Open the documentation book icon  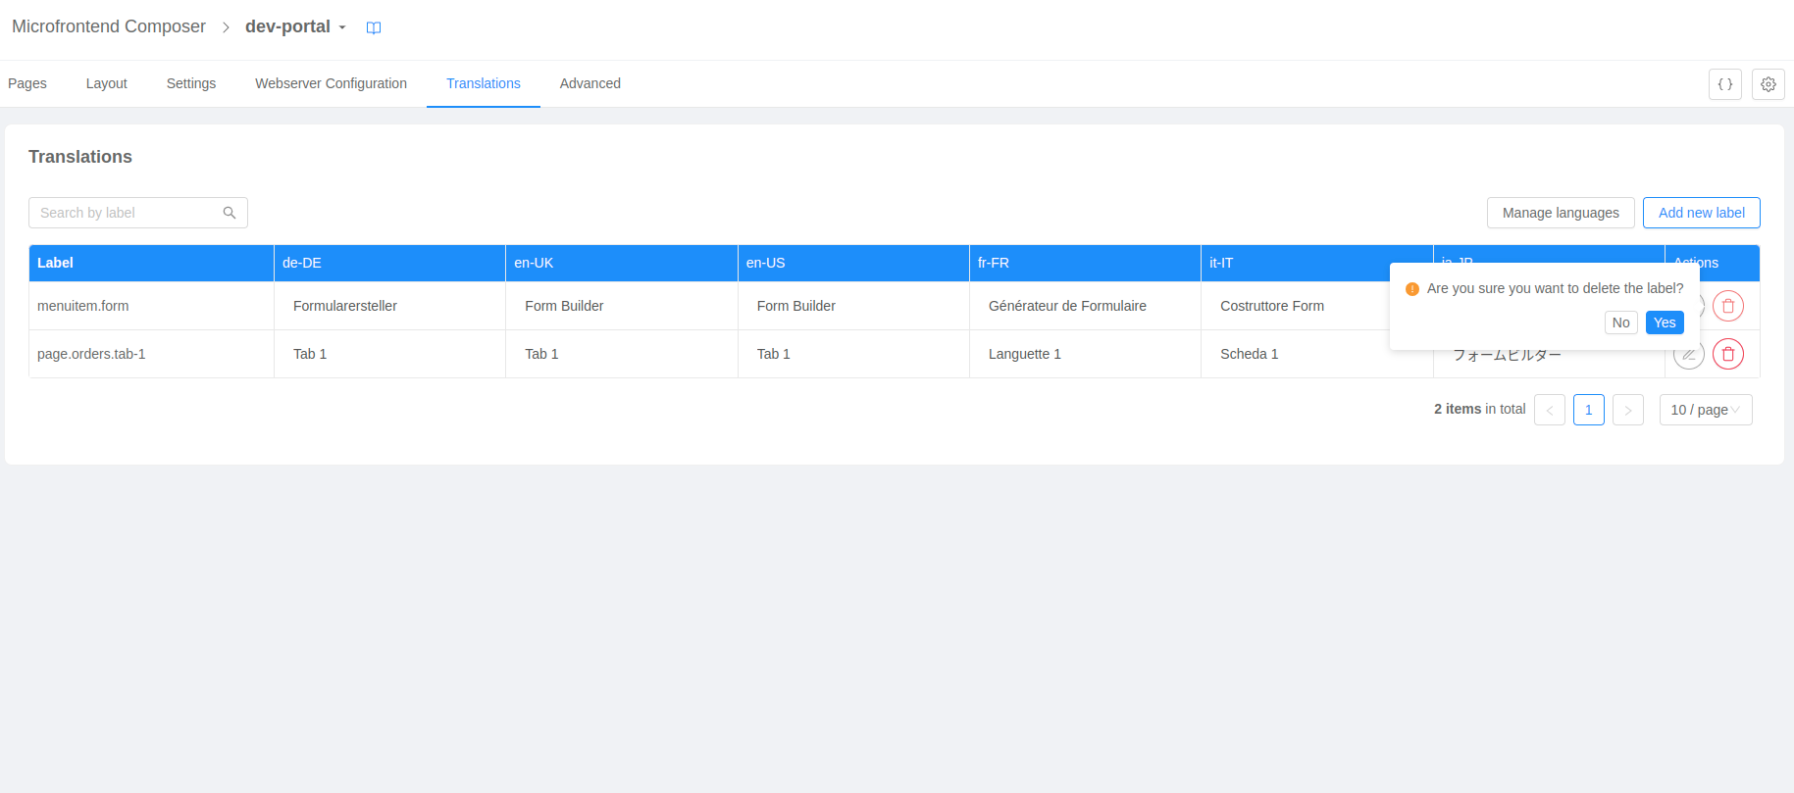(x=374, y=27)
